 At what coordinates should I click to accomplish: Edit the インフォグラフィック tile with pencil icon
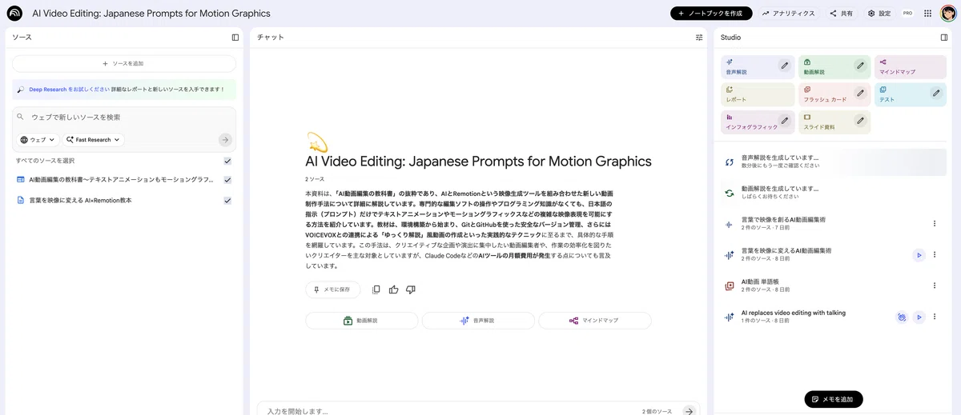(785, 121)
